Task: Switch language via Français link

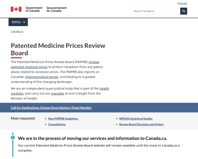Action: 182,3
